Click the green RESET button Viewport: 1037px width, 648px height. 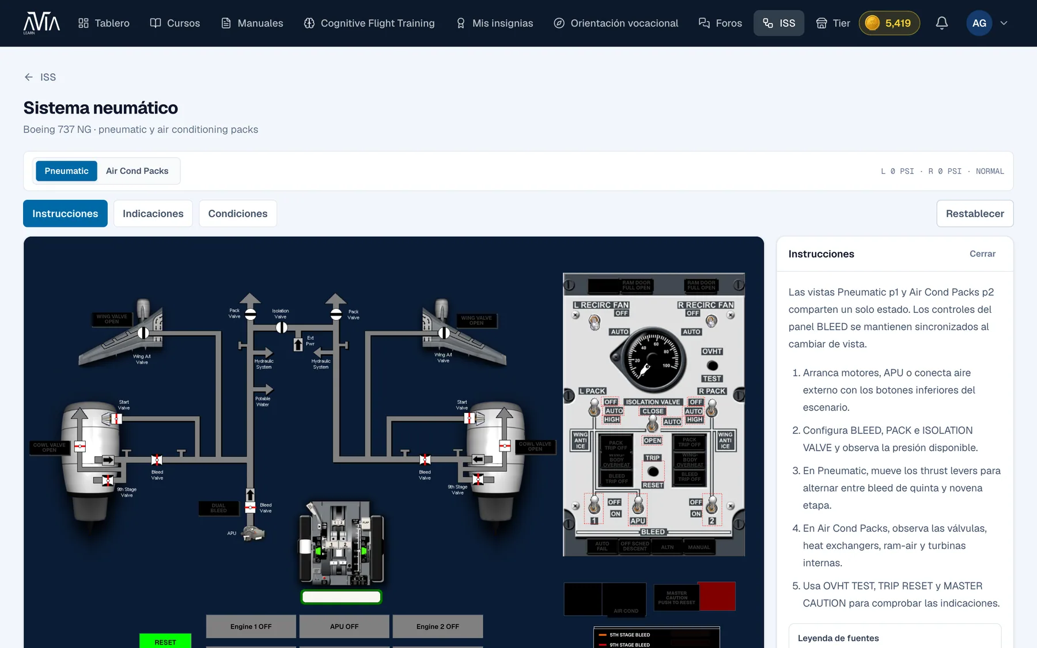165,641
